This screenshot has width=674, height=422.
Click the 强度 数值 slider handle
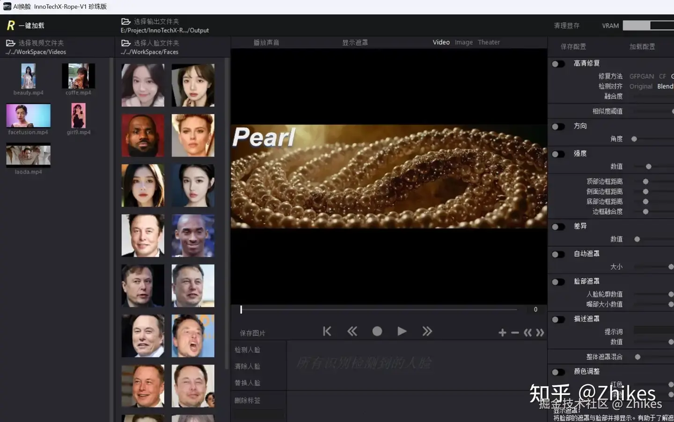pos(648,167)
